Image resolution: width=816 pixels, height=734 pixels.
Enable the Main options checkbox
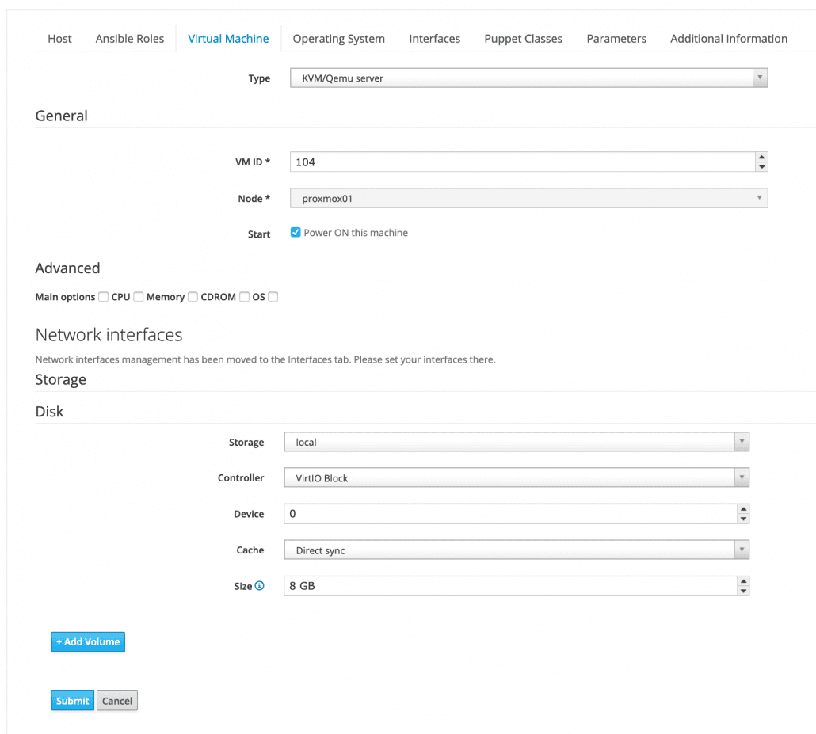pos(103,297)
